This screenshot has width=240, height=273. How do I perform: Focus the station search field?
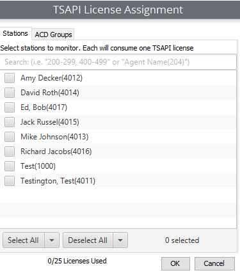tap(118, 62)
